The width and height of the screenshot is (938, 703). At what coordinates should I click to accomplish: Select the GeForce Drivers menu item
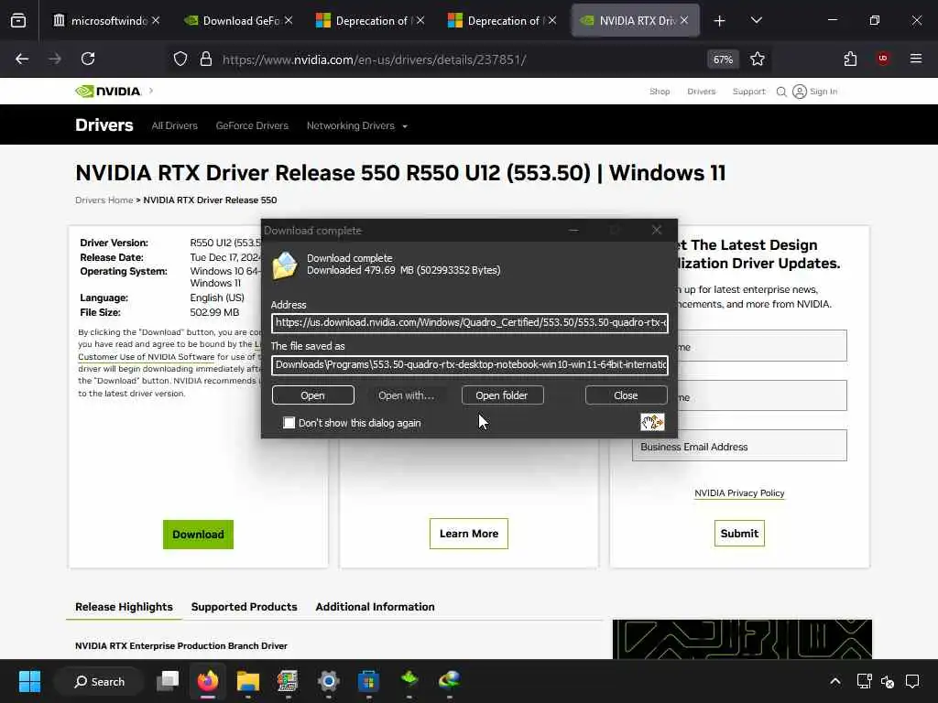[252, 125]
